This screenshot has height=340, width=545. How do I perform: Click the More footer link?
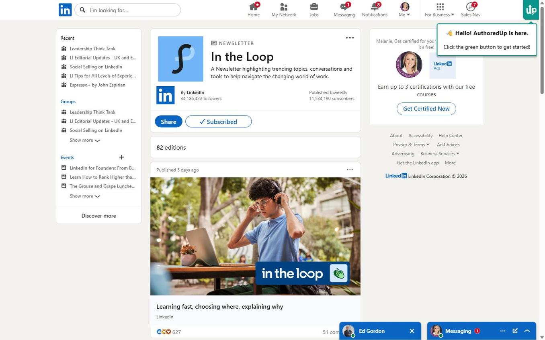tap(450, 163)
